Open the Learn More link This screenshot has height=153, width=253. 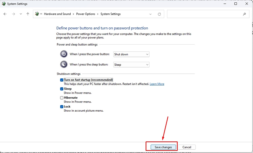pyautogui.click(x=157, y=84)
